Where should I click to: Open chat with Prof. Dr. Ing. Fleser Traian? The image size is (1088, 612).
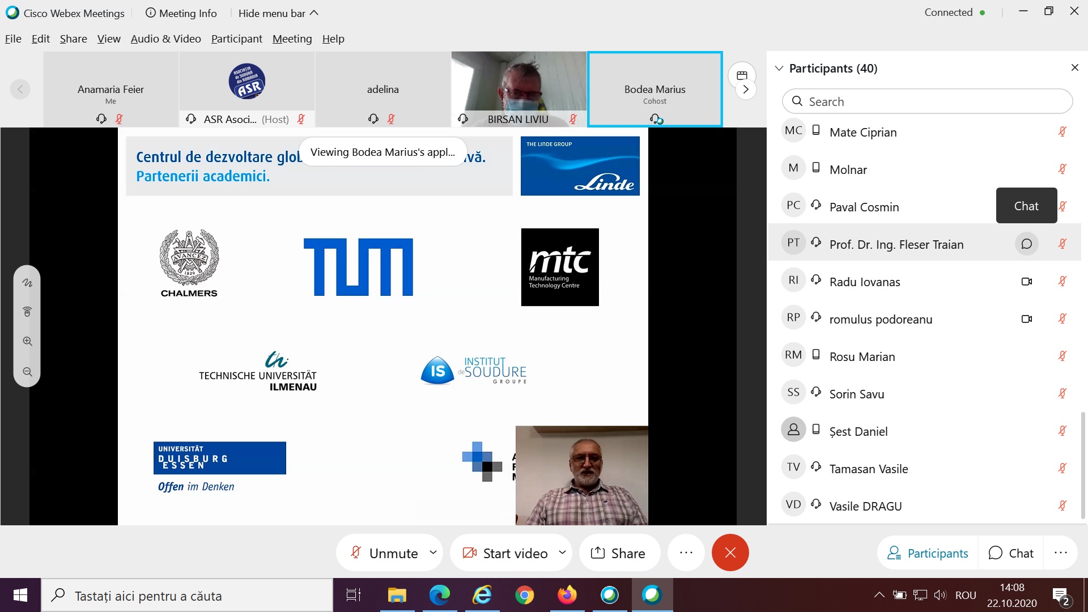tap(1026, 244)
